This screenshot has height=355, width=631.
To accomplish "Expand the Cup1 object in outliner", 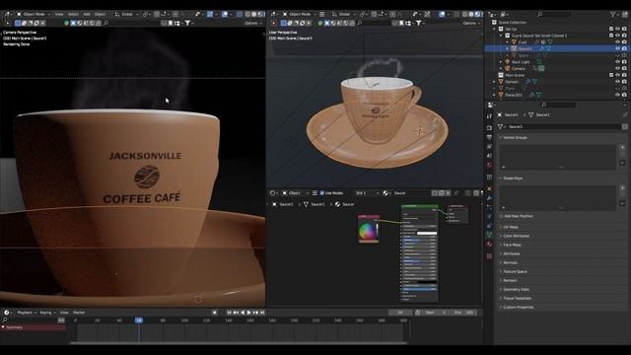I will pos(508,41).
